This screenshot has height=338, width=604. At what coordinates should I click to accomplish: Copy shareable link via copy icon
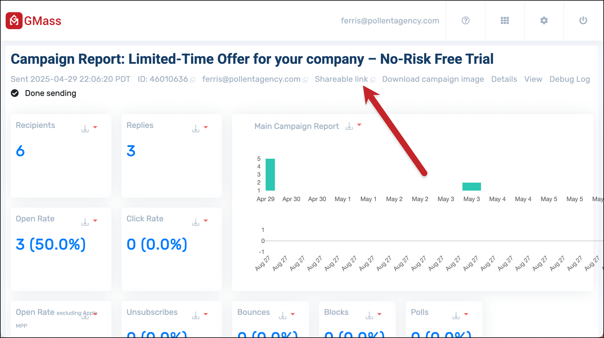coord(373,80)
